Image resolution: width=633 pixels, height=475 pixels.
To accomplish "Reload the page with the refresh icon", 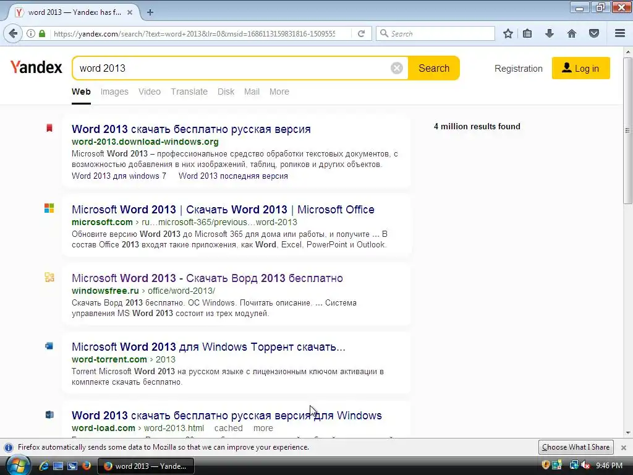I will 361,33.
